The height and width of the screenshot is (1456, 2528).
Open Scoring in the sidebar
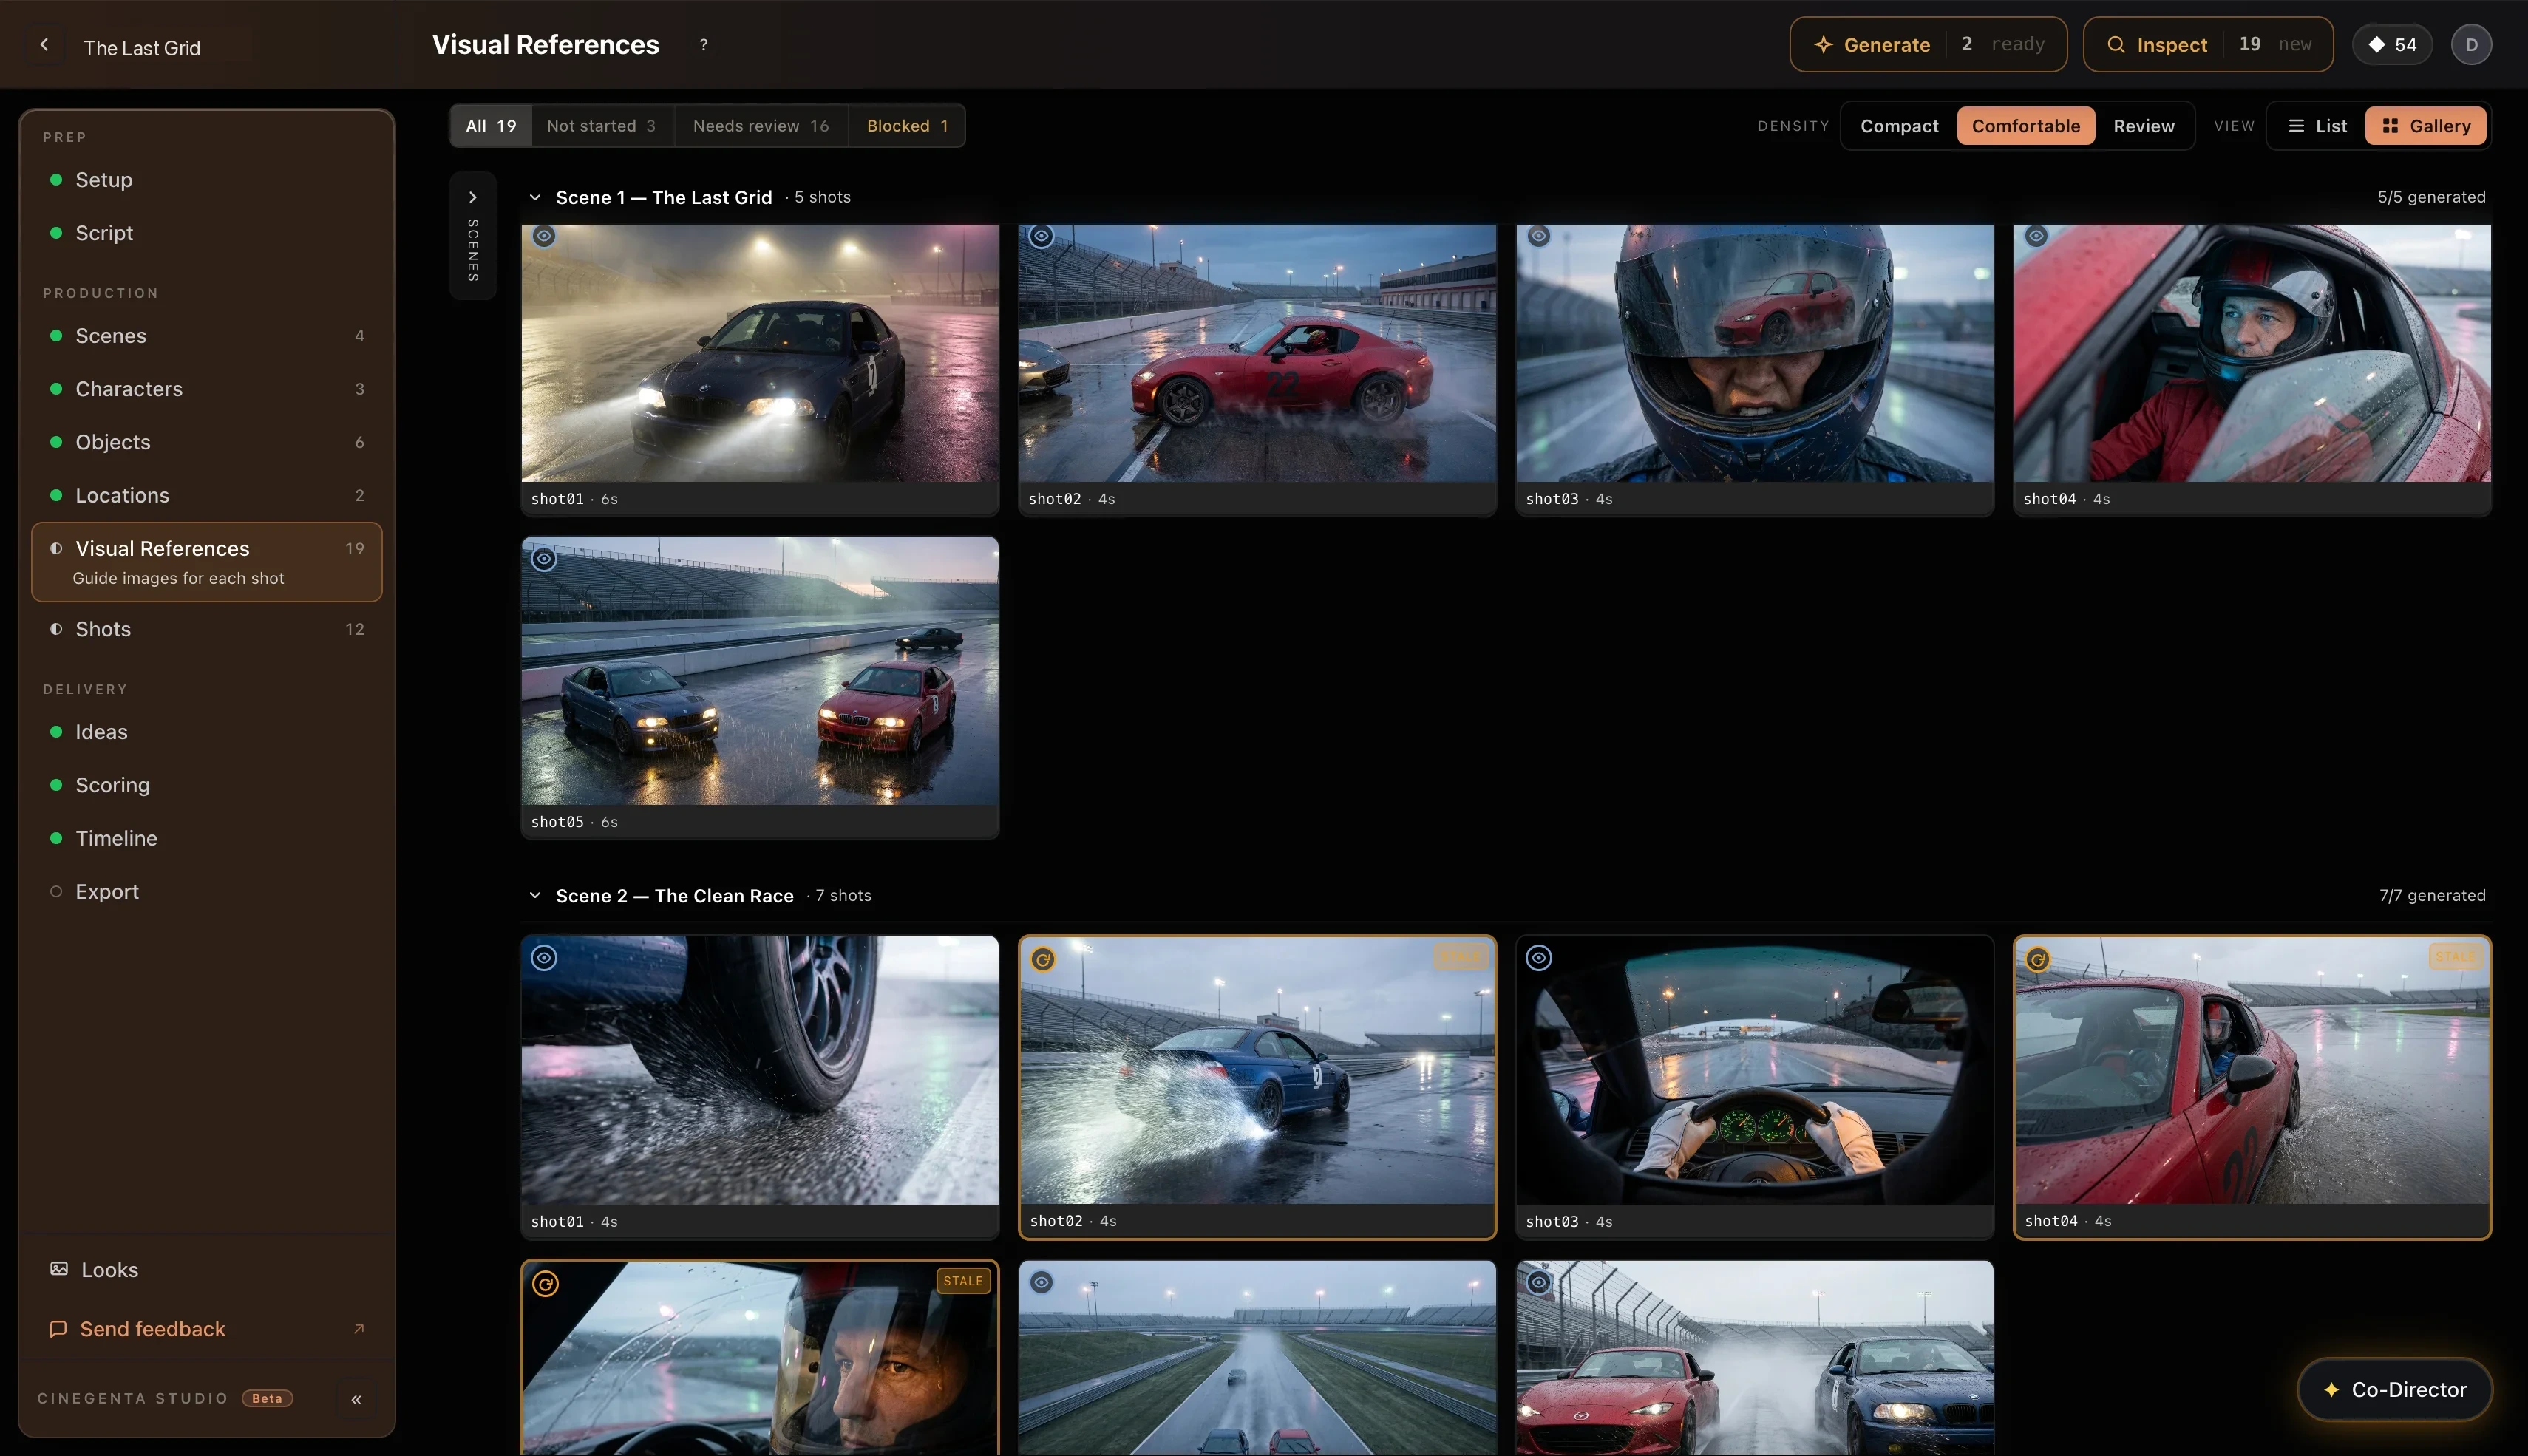pyautogui.click(x=207, y=785)
